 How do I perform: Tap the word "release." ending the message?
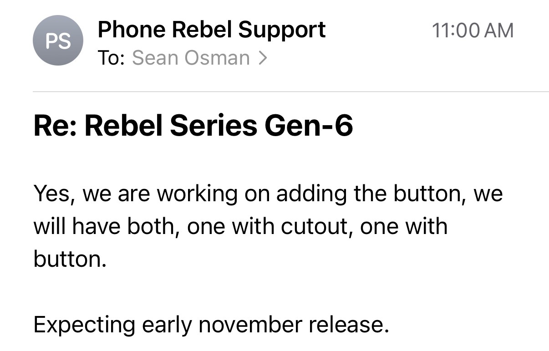point(349,325)
